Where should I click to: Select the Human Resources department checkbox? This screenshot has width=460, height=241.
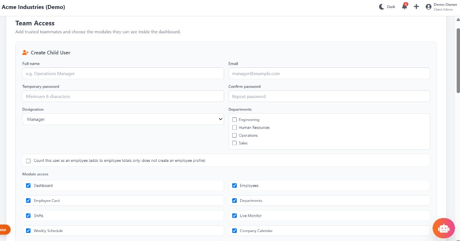[234, 127]
